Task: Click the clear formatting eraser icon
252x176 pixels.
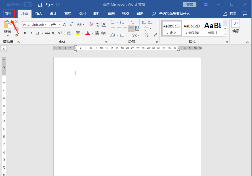Action: pyautogui.click(x=91, y=25)
